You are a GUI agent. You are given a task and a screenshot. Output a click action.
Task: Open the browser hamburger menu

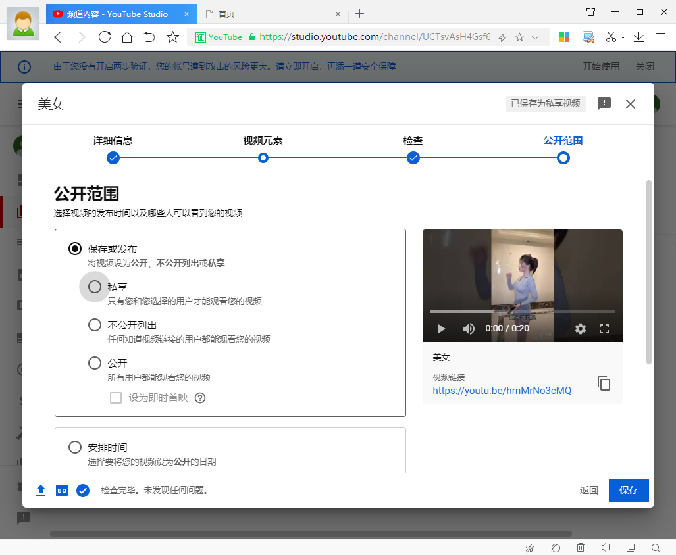[x=660, y=37]
